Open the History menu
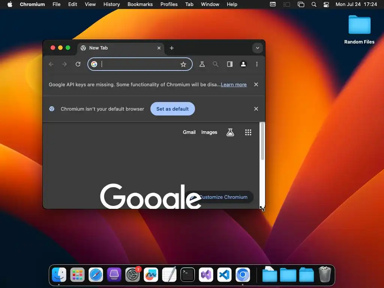The image size is (384, 288). click(111, 4)
